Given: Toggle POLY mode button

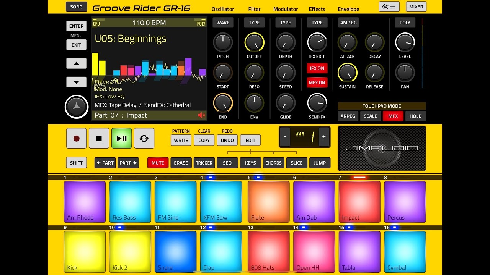Looking at the screenshot, I should coord(405,23).
